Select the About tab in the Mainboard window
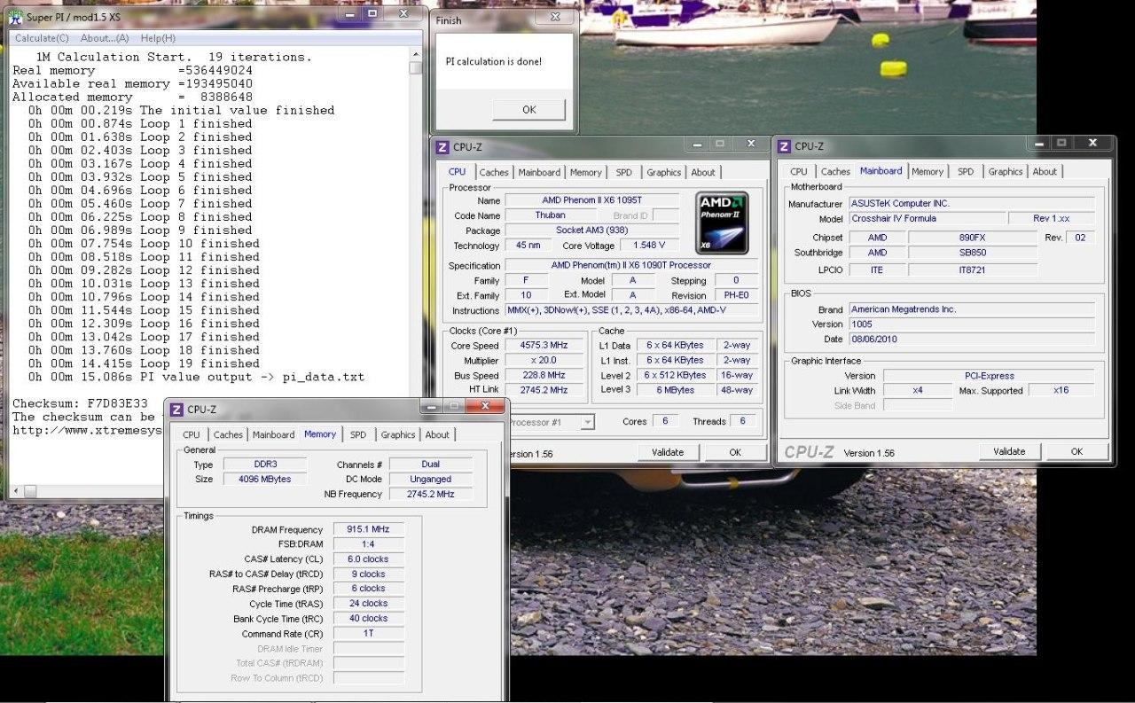This screenshot has width=1135, height=703. [1045, 172]
